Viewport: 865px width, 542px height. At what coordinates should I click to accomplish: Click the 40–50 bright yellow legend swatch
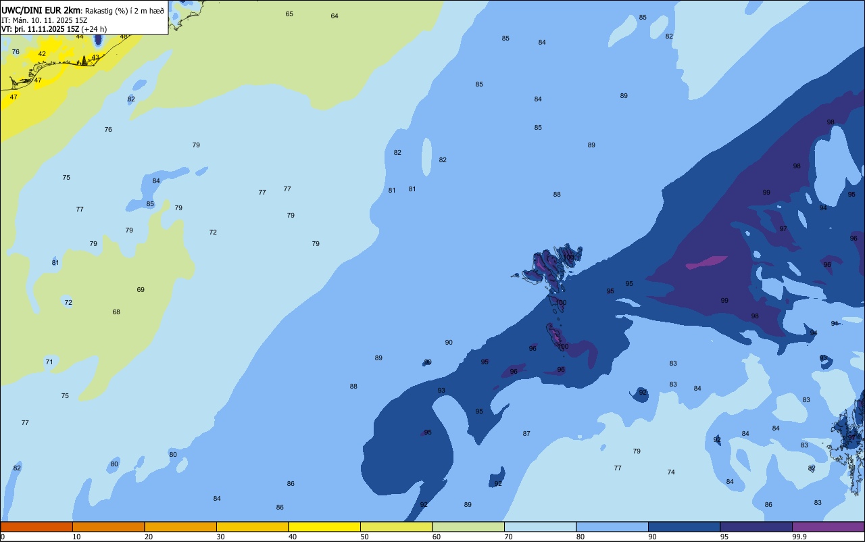[324, 526]
